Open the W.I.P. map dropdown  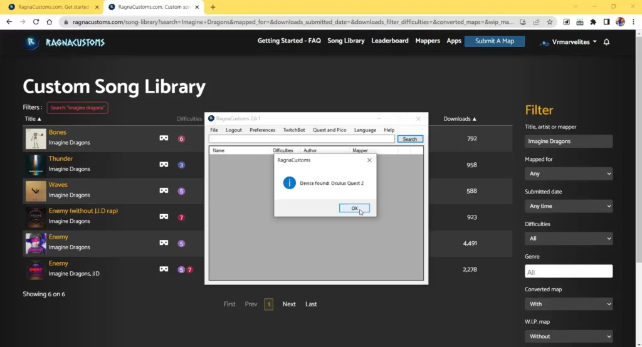[x=569, y=336]
